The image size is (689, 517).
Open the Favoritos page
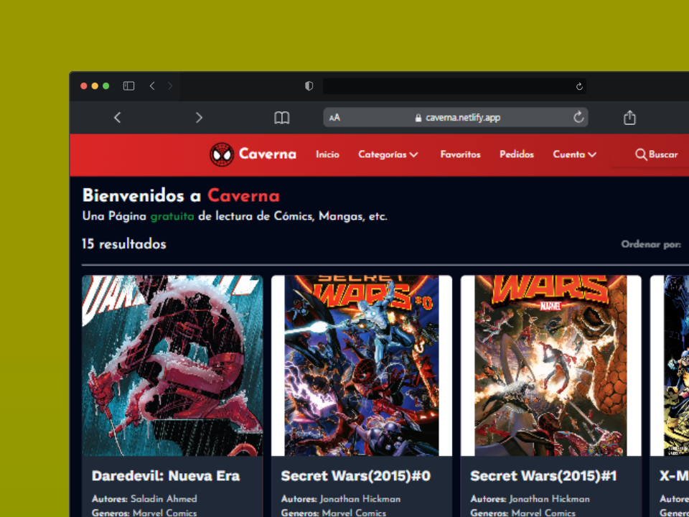click(x=460, y=154)
